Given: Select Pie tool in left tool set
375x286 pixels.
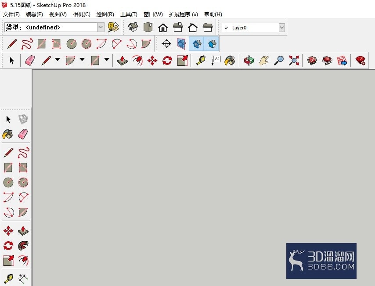Looking at the screenshot, I should (x=23, y=212).
